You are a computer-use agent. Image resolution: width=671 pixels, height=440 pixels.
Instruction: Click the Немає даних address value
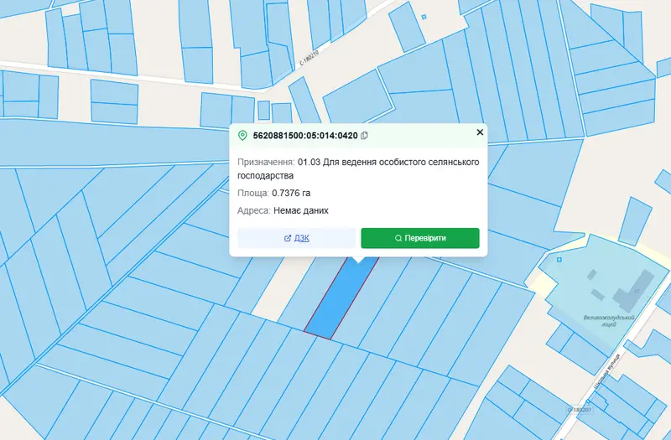[301, 210]
